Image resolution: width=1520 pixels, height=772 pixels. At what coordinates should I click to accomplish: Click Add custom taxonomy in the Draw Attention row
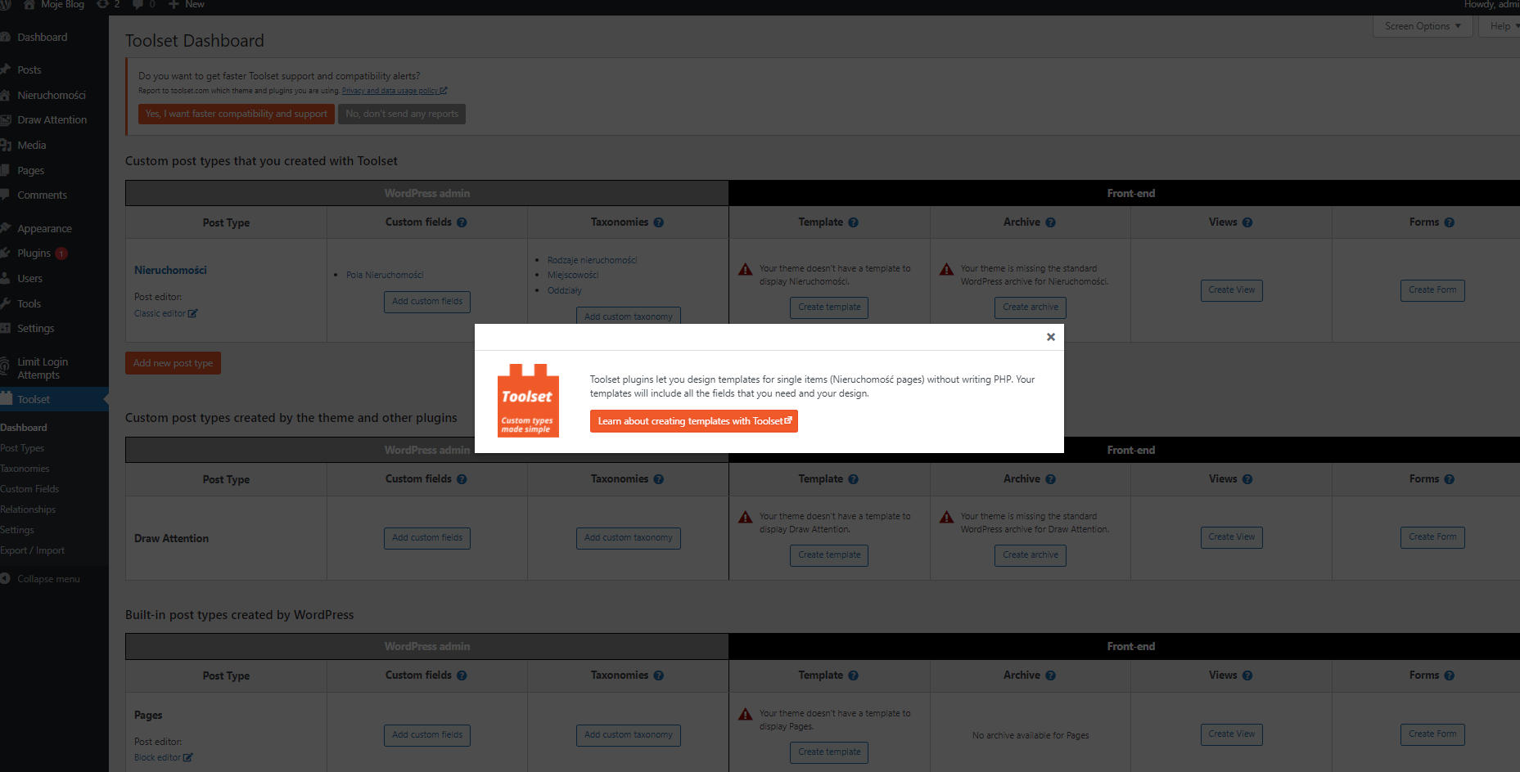click(629, 538)
